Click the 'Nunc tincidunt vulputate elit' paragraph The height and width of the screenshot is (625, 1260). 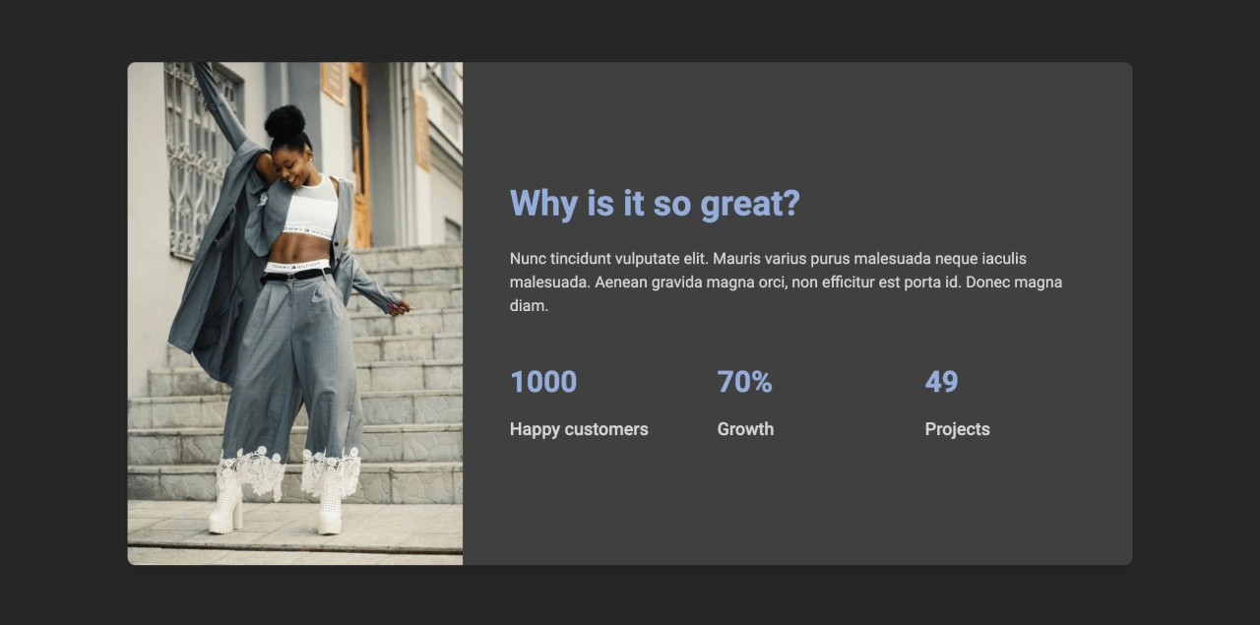pos(786,282)
